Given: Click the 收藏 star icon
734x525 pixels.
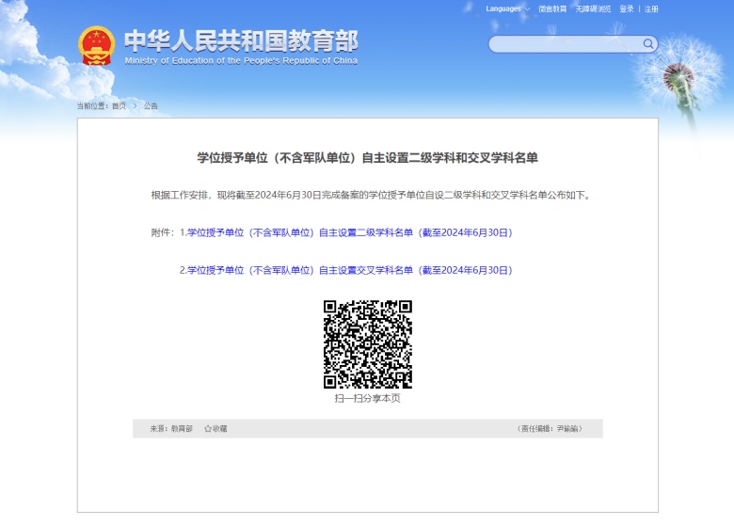Looking at the screenshot, I should pyautogui.click(x=208, y=428).
